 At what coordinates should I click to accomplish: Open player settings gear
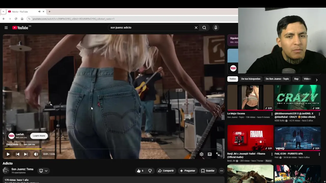(201, 154)
